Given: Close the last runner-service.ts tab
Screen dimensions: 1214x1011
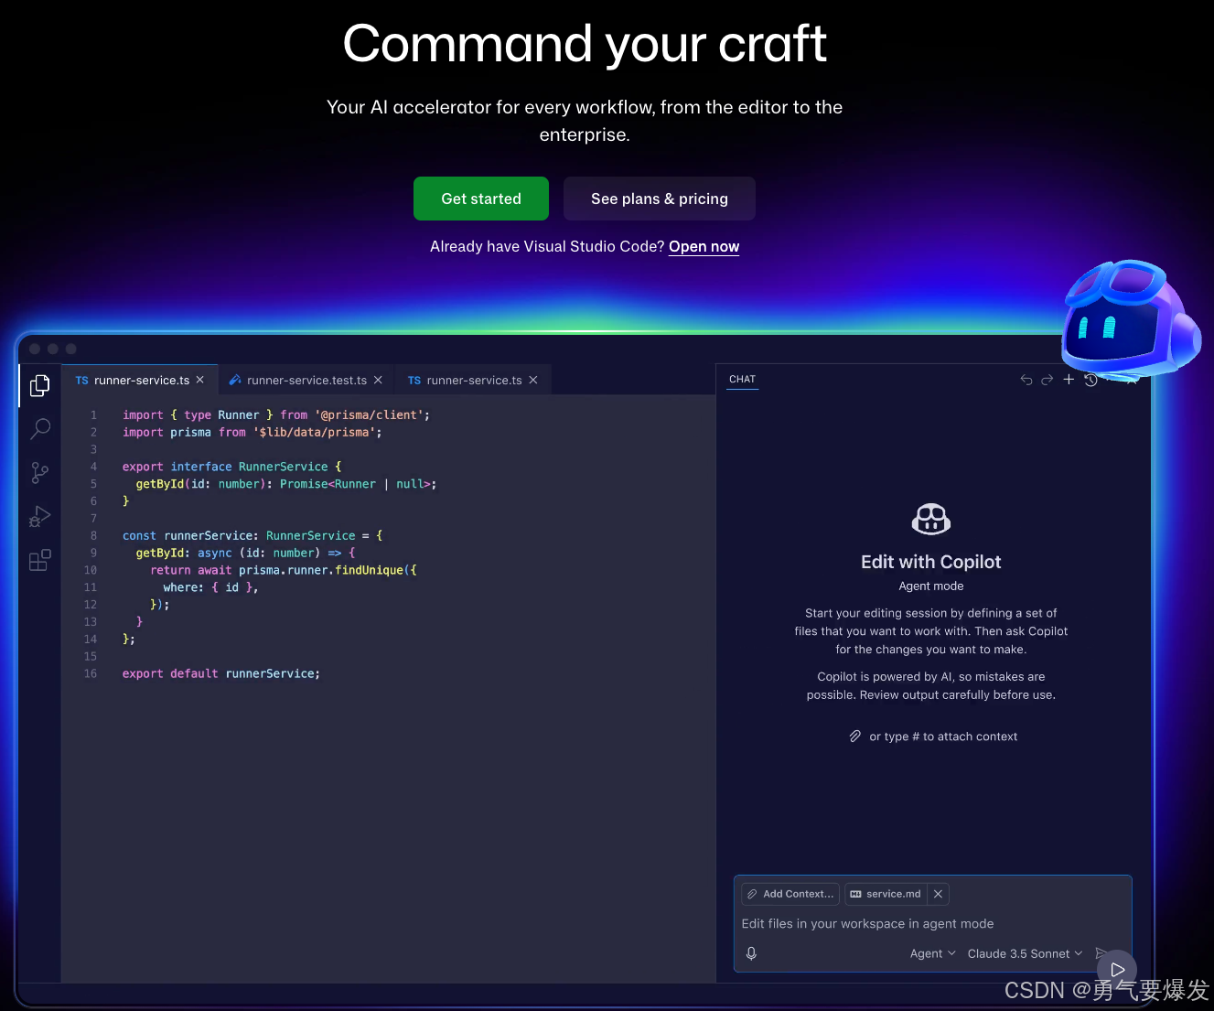Looking at the screenshot, I should [533, 380].
